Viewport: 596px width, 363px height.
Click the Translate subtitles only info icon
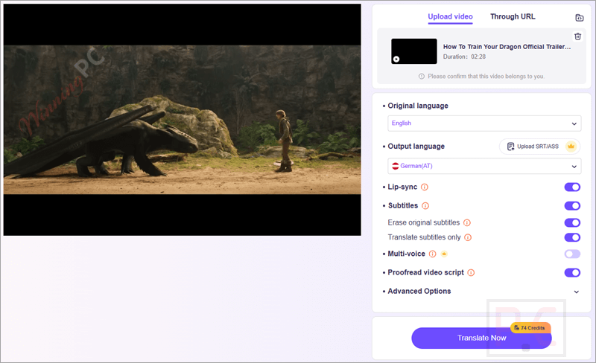[468, 237]
